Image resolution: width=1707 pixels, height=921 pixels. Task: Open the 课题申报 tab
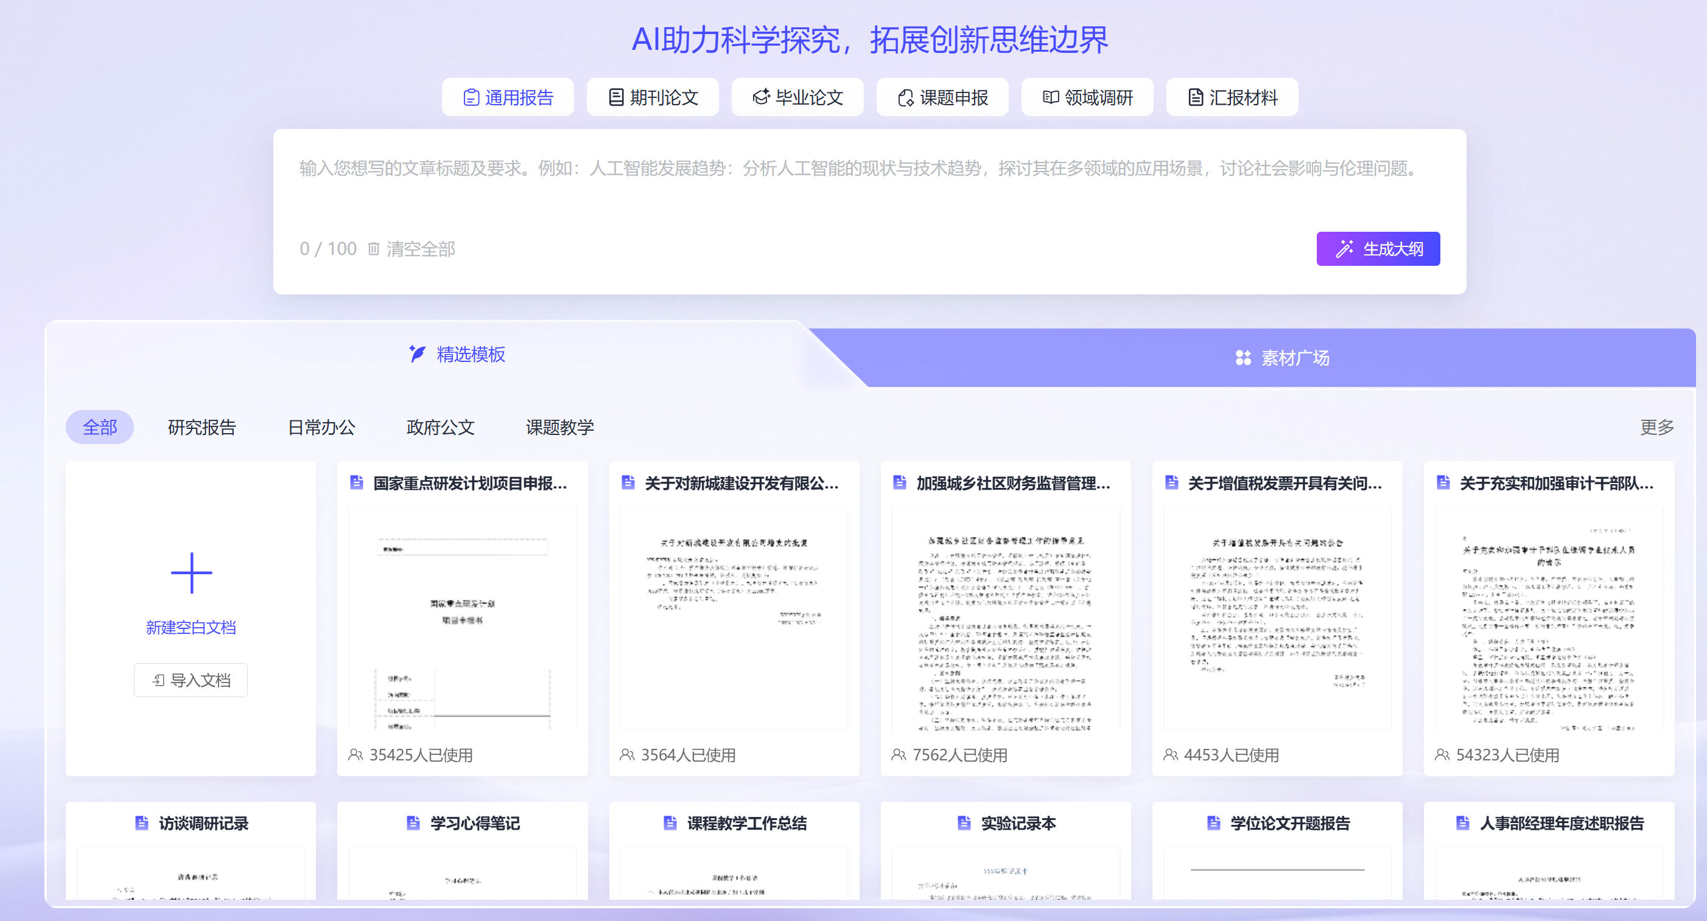pyautogui.click(x=942, y=97)
